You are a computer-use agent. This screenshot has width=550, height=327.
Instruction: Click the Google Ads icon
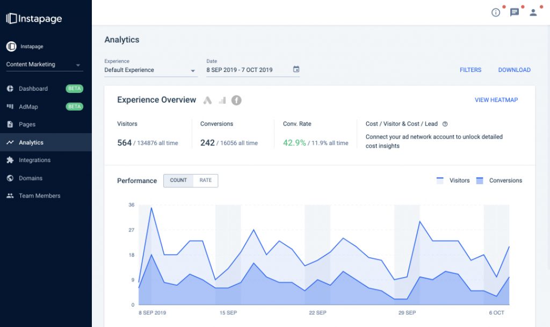tap(208, 100)
